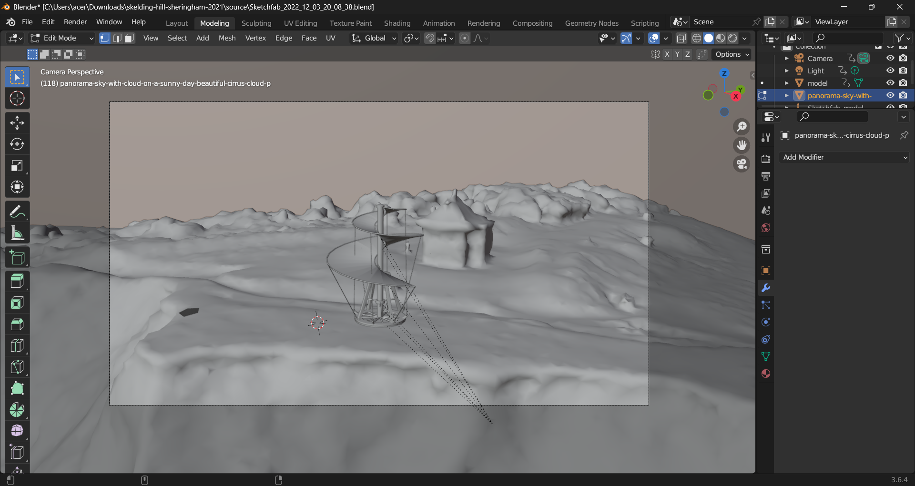
Task: Open the overlays dropdown arrow
Action: (666, 38)
